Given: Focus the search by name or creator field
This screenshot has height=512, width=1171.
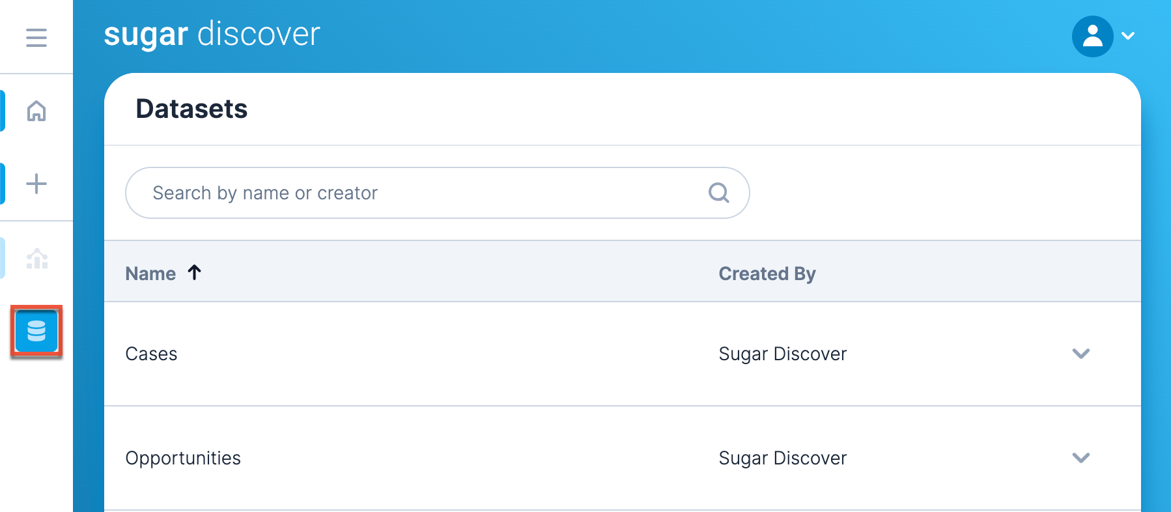Looking at the screenshot, I should pyautogui.click(x=423, y=193).
